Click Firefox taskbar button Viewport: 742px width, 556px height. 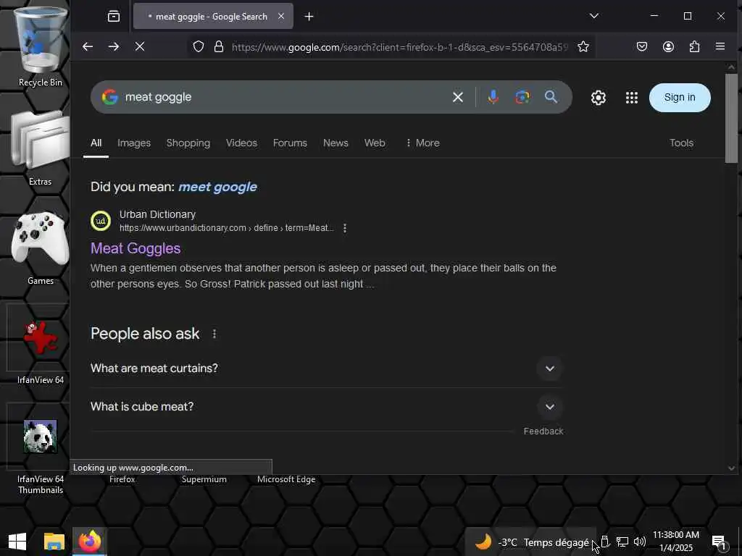pos(90,542)
